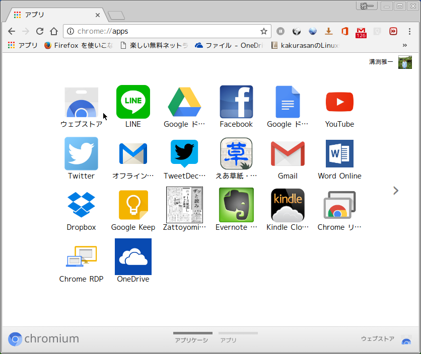421x354 pixels.
Task: Click the 雅一 profile button in title bar
Action: tap(367, 6)
